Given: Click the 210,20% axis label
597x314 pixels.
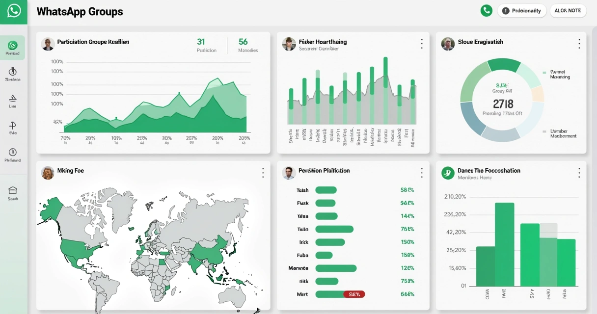Looking at the screenshot, I should 455,197.
